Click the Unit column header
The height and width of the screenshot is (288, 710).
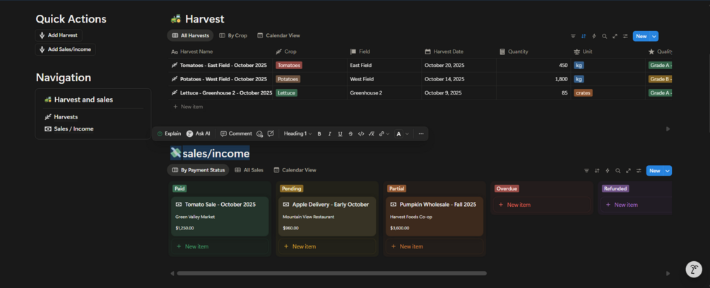(x=608, y=52)
